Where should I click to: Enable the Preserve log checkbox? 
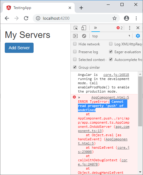pyautogui.click(x=75, y=52)
